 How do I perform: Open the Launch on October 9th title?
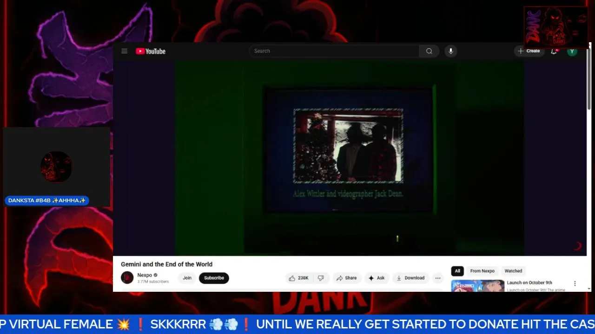(x=529, y=283)
